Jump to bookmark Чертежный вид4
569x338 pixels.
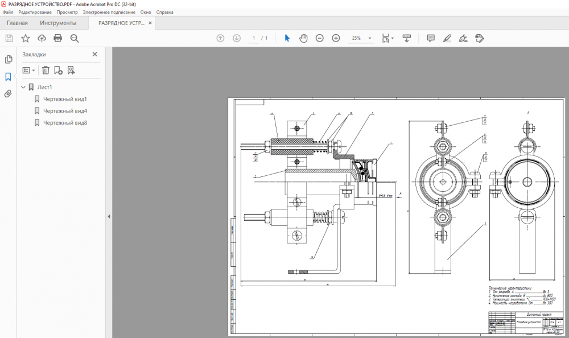tap(65, 111)
